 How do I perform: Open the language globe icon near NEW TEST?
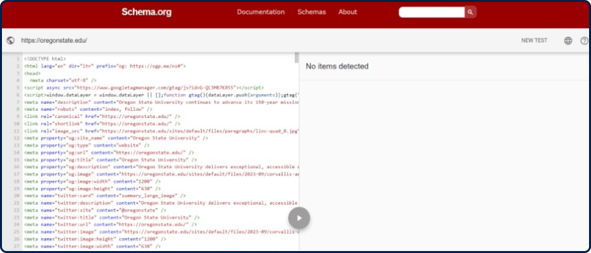[x=568, y=41]
